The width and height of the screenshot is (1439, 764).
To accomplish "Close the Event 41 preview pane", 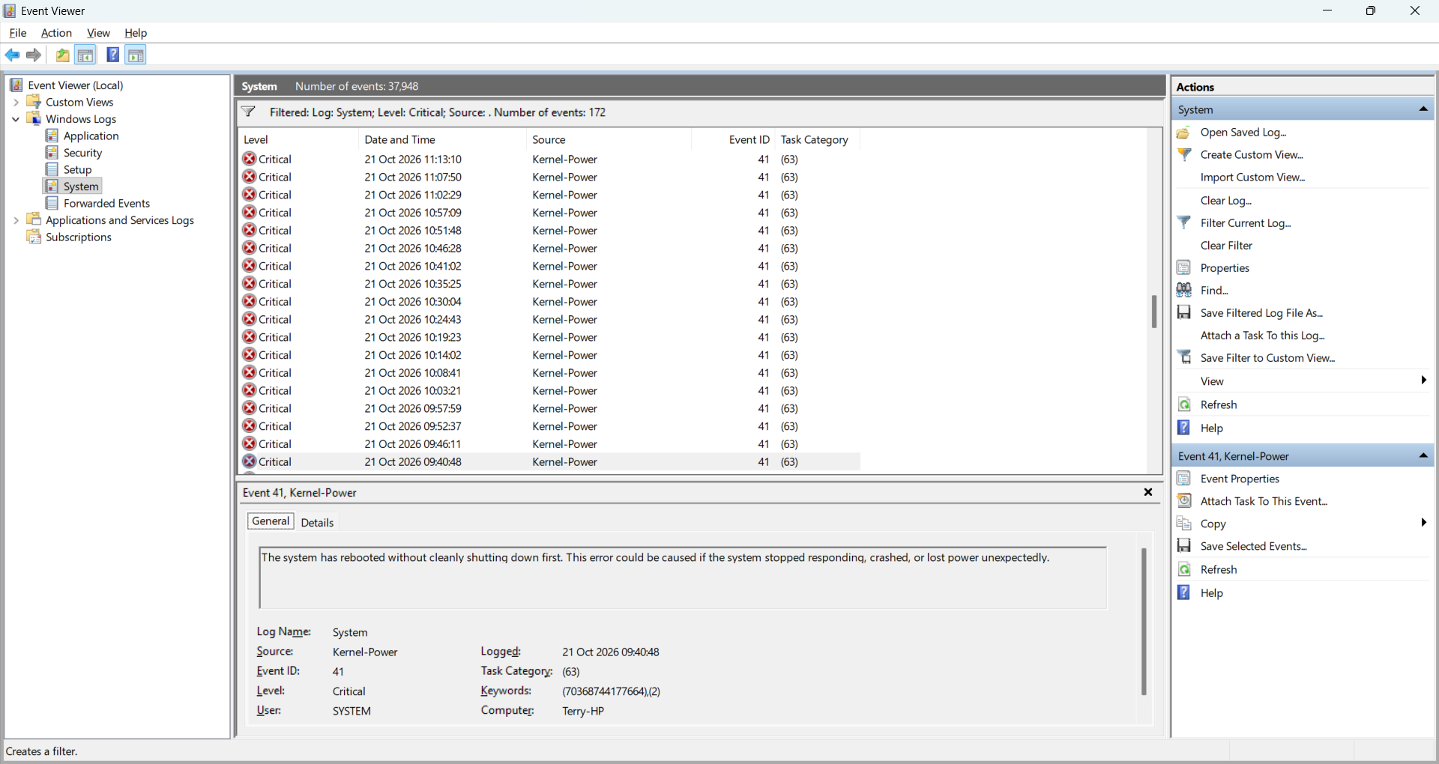I will (x=1147, y=492).
